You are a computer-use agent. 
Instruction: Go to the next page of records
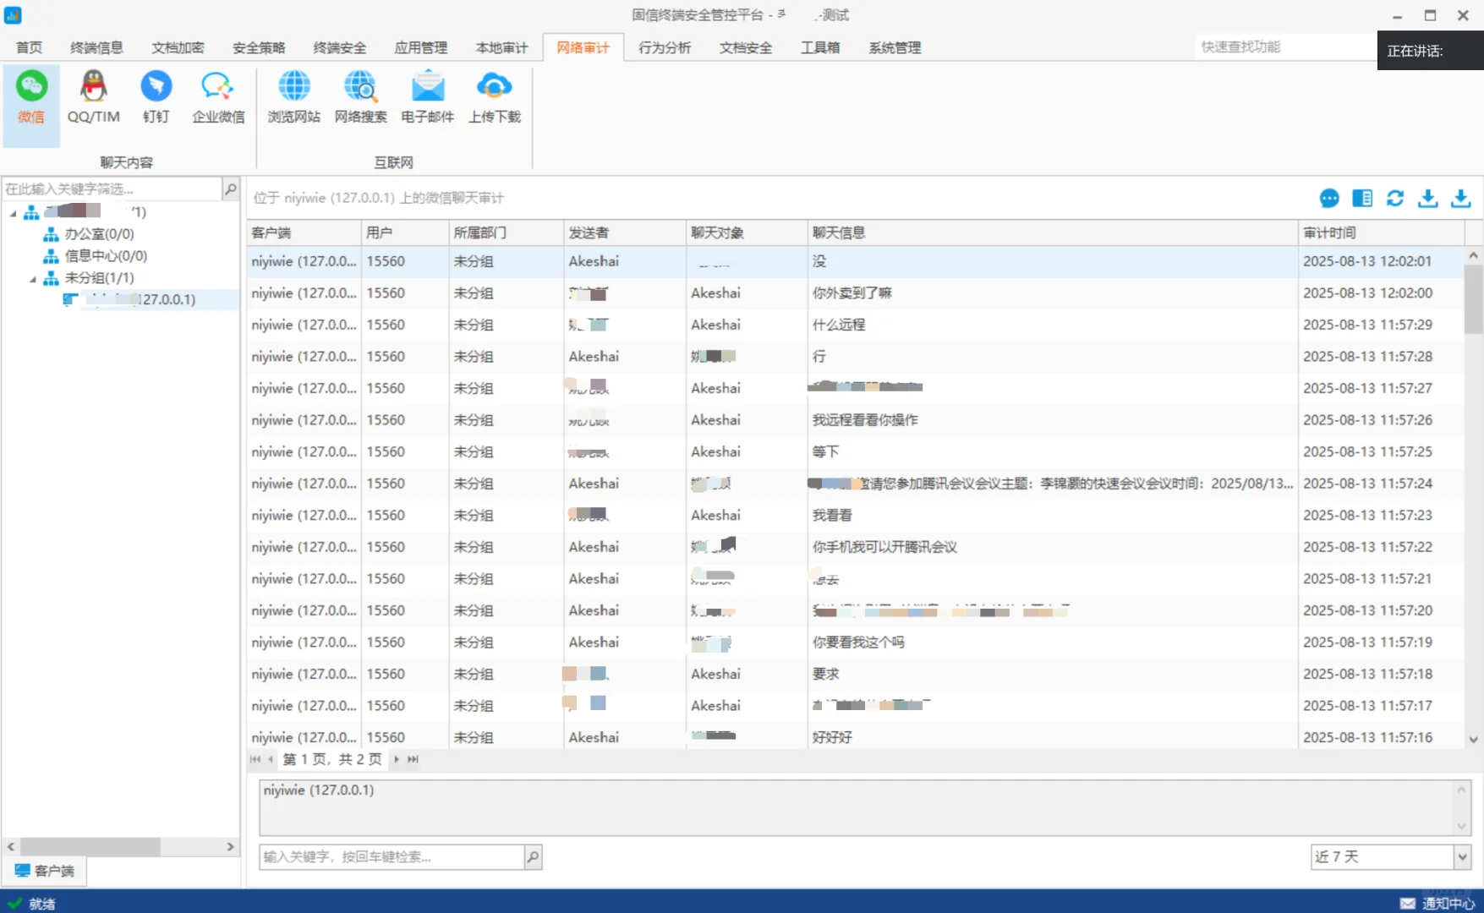[396, 759]
